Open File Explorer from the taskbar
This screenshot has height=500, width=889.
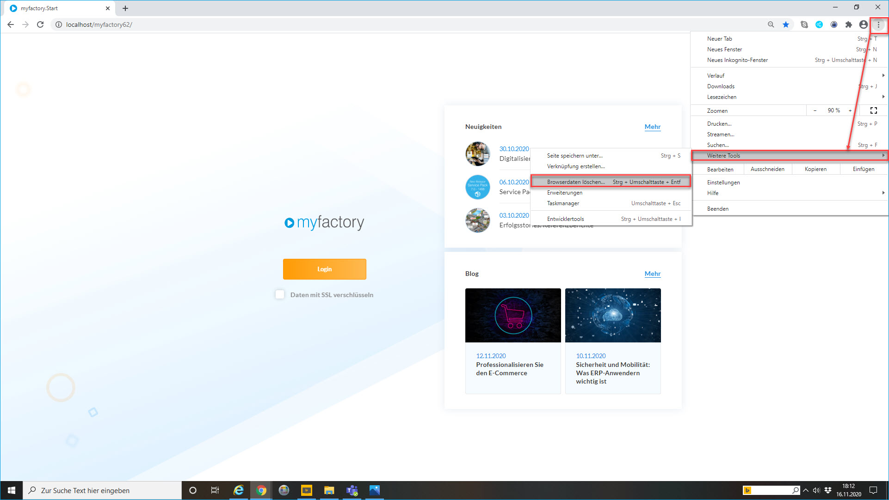(x=329, y=490)
